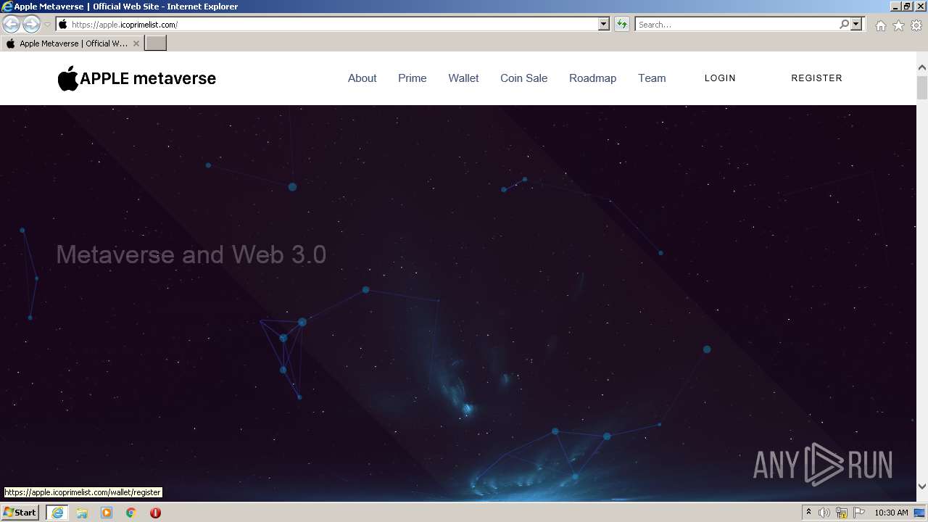Click the network tray icon

(x=842, y=513)
